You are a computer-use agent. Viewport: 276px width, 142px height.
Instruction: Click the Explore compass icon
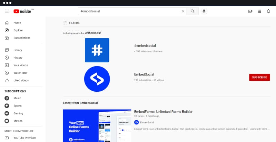coord(7,30)
